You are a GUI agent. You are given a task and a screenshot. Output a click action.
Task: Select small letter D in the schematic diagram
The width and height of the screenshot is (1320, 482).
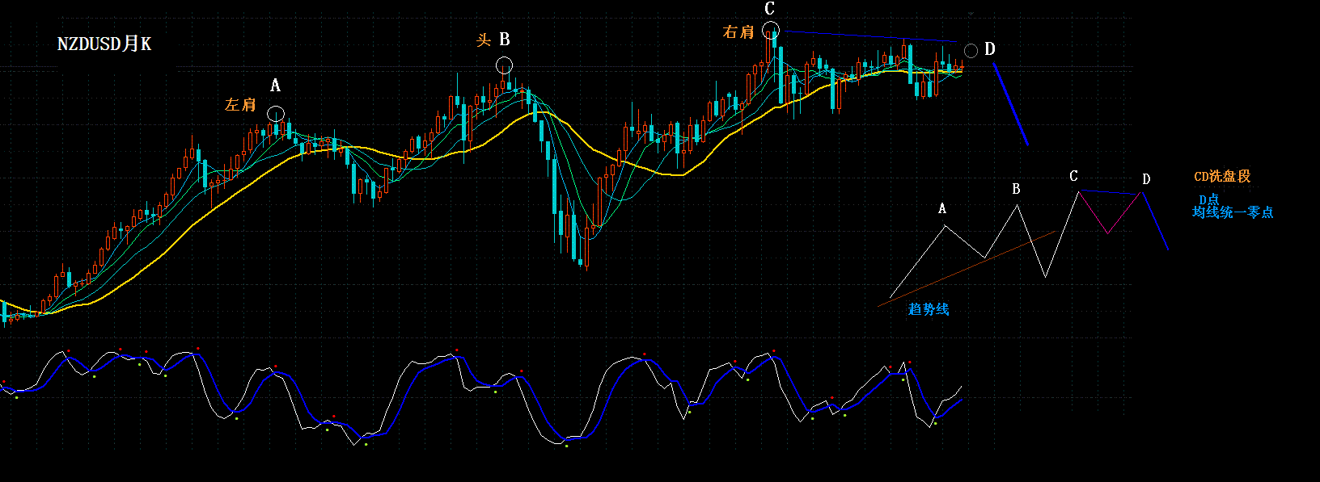(1146, 179)
